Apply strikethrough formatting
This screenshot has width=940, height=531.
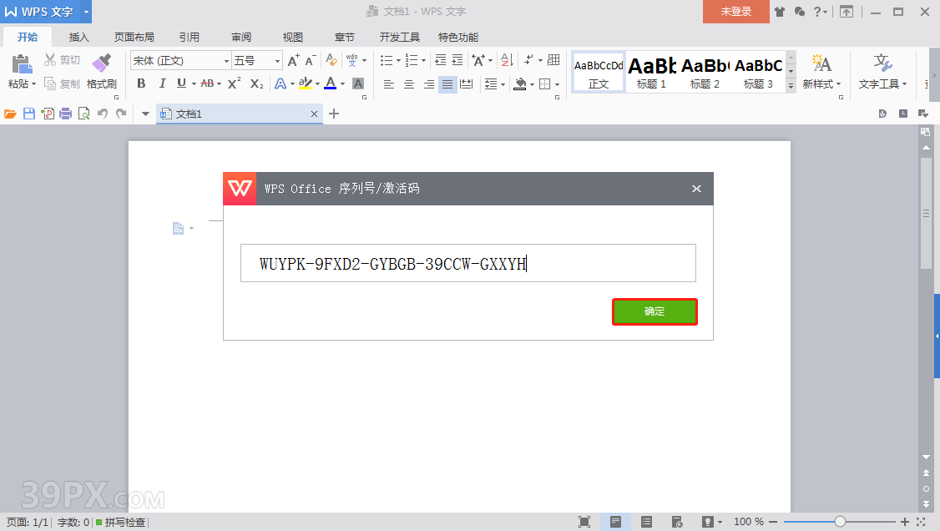pyautogui.click(x=207, y=83)
